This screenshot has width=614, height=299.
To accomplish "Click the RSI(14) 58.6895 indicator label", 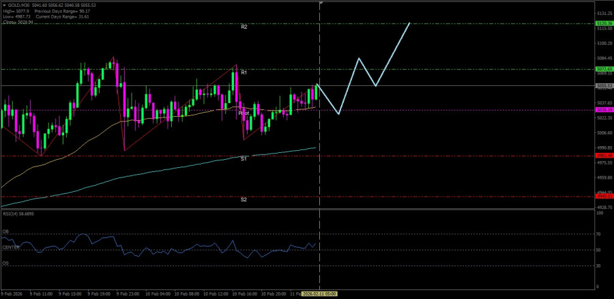I will coord(17,214).
